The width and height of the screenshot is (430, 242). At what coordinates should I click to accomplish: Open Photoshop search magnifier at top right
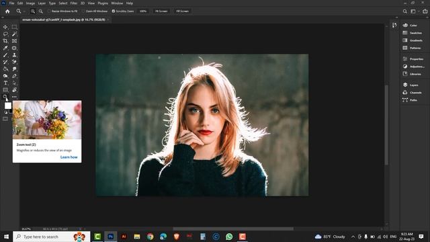404,11
